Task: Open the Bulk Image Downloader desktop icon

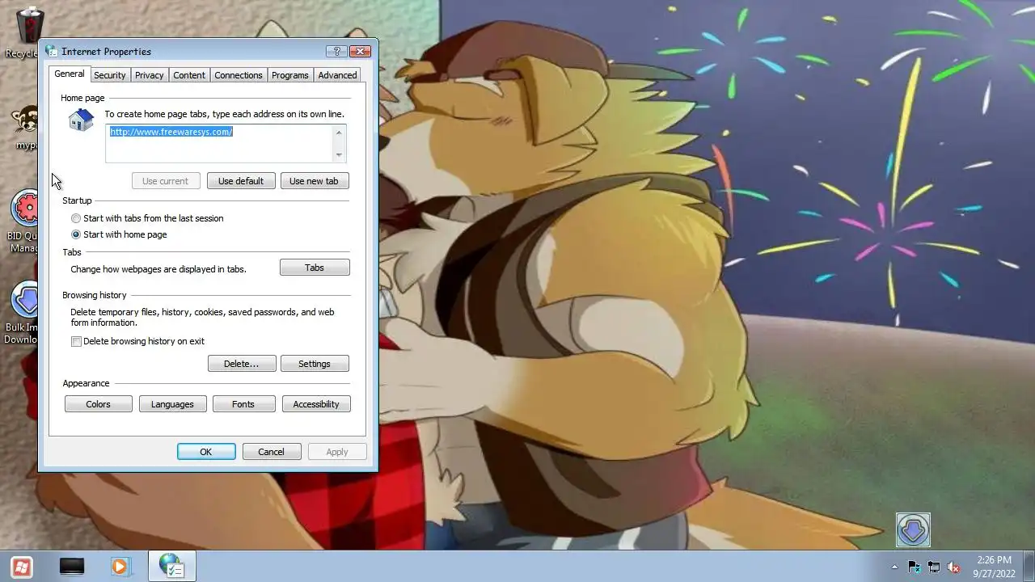Action: (24, 312)
